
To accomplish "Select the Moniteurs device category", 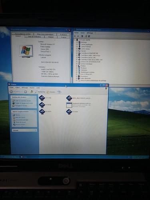I will coord(84,68).
